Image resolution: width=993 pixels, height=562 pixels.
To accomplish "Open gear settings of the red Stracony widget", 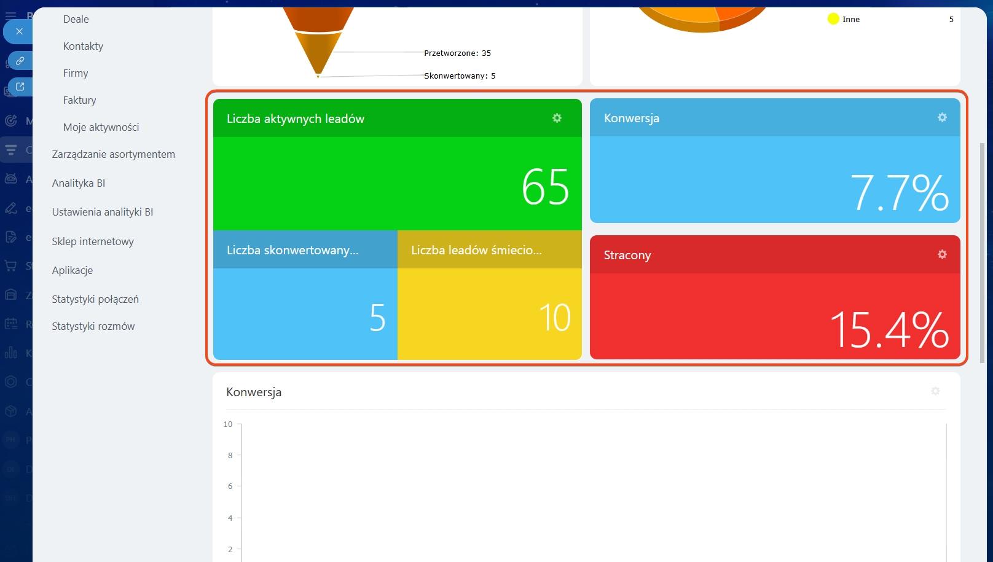I will pyautogui.click(x=942, y=254).
